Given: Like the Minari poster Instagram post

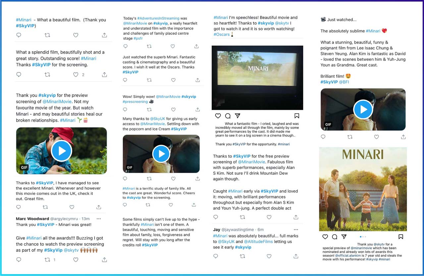Looking at the screenshot, I should pyautogui.click(x=325, y=237).
